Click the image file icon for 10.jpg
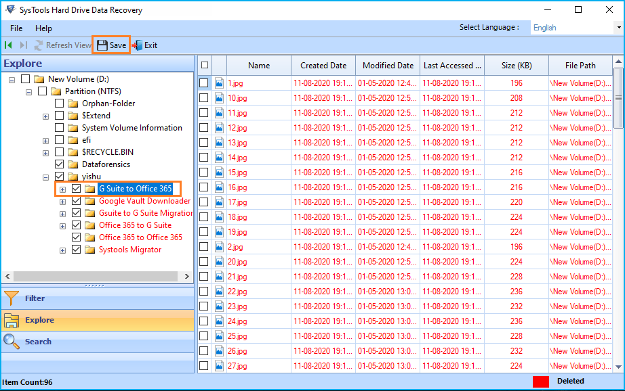Viewport: 625px width, 391px height. pyautogui.click(x=219, y=98)
